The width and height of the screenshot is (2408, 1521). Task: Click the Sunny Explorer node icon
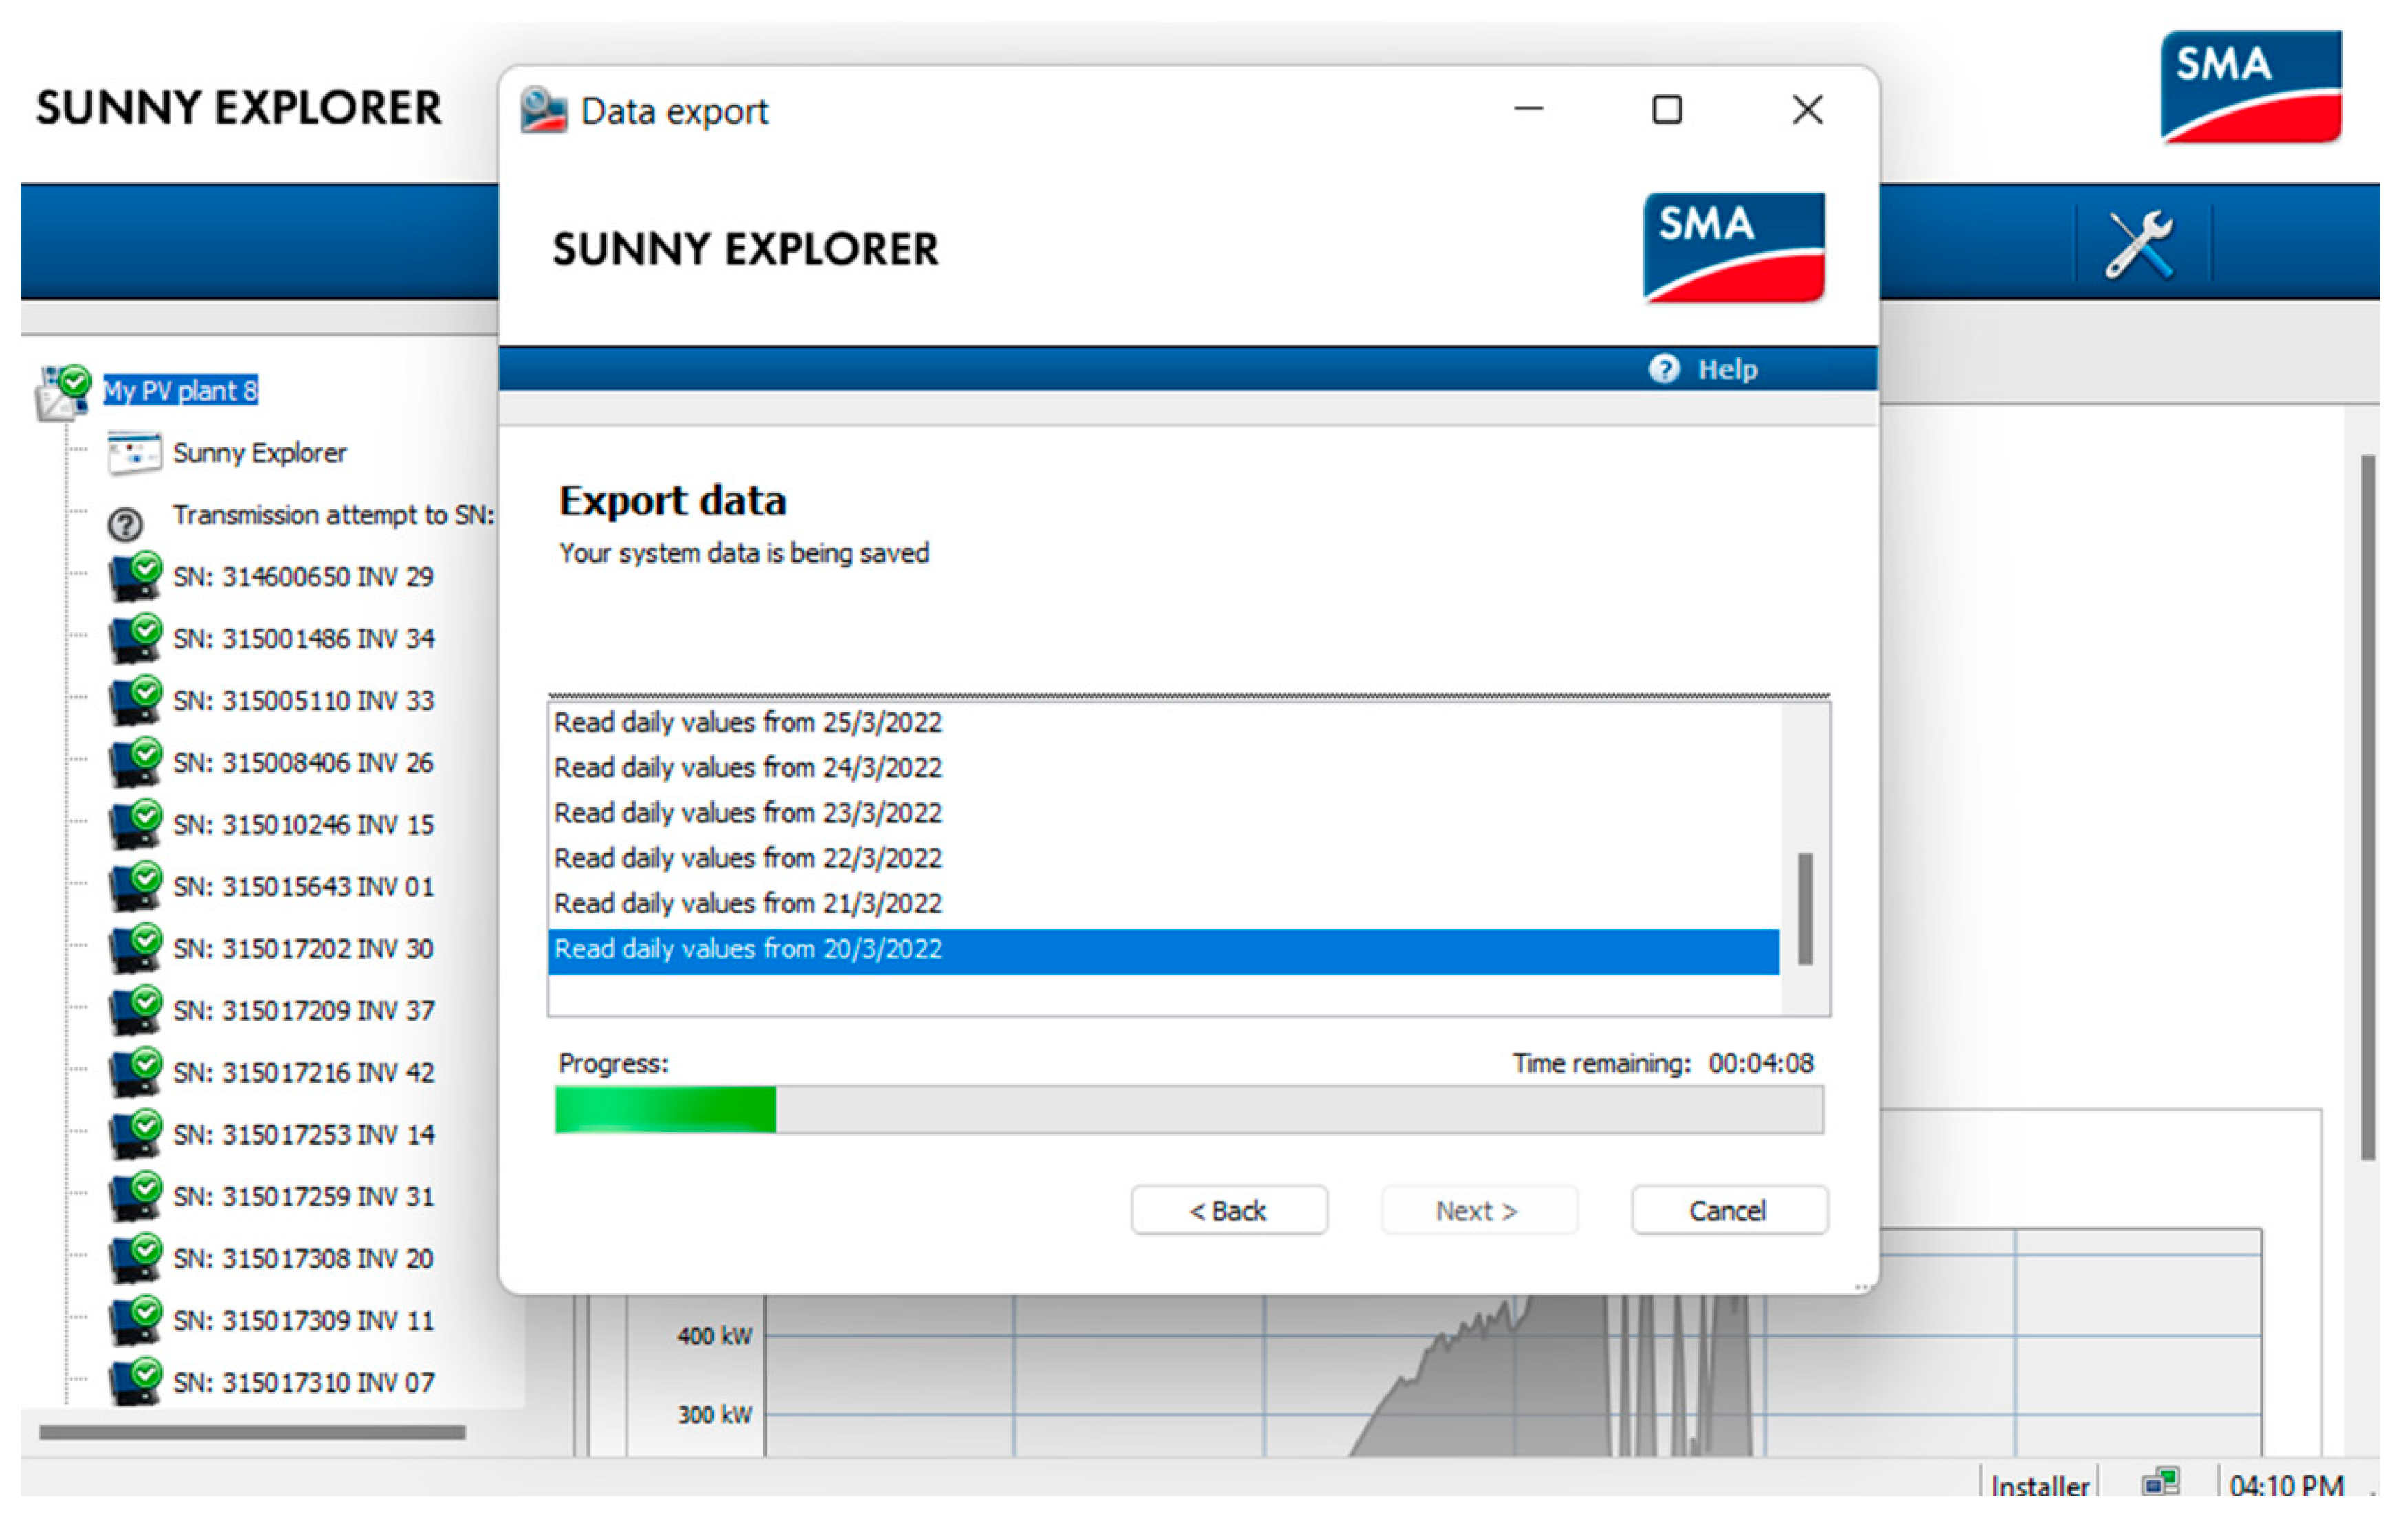point(134,453)
